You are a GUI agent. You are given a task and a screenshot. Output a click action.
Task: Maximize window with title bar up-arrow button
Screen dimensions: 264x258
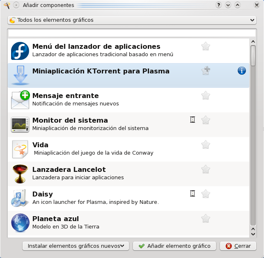[237, 5]
